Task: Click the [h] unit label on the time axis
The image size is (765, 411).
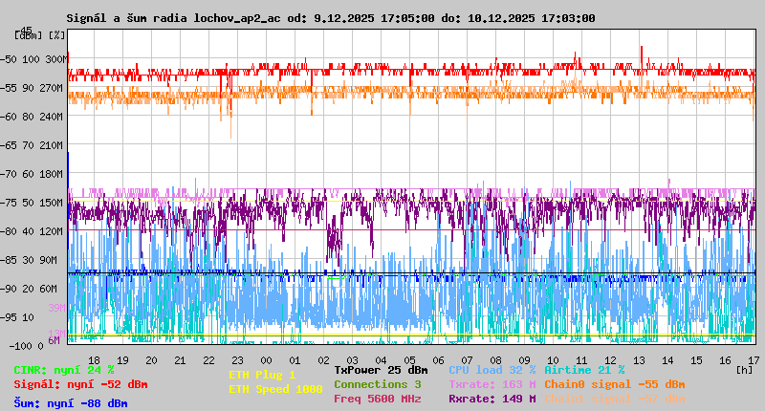Action: coord(744,368)
